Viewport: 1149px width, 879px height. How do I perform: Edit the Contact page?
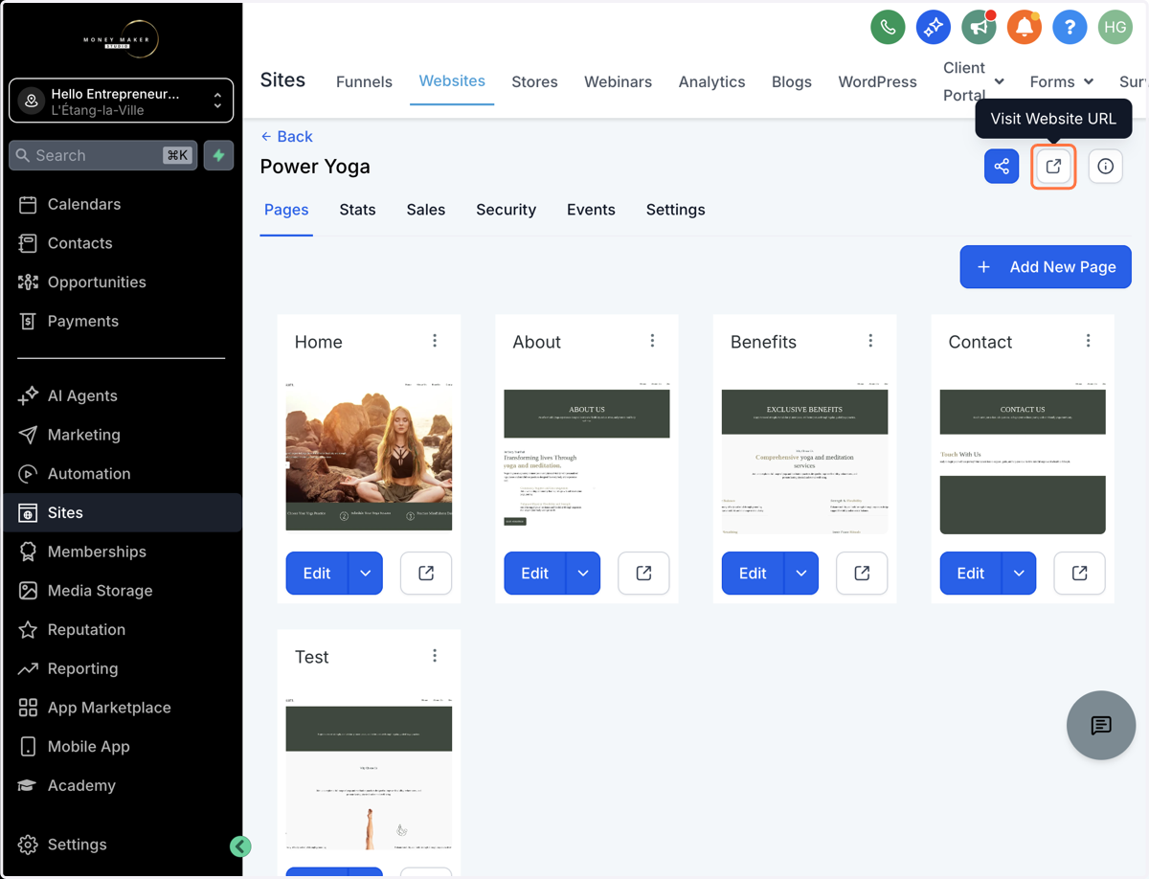970,574
